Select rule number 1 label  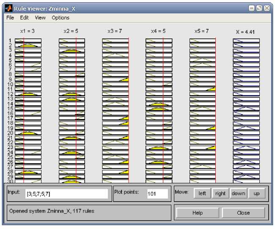coord(10,41)
